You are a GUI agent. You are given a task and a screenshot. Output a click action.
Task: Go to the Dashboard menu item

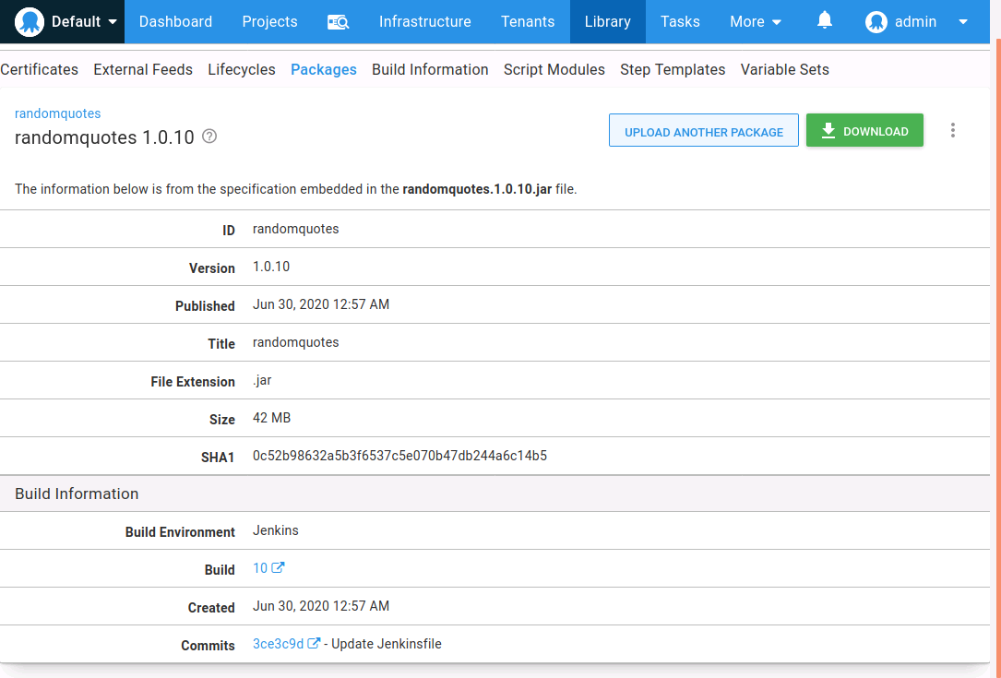[175, 22]
